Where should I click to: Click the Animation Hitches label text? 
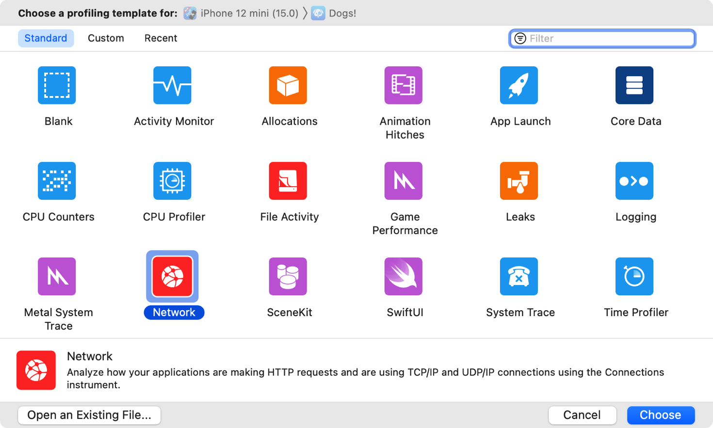coord(405,128)
